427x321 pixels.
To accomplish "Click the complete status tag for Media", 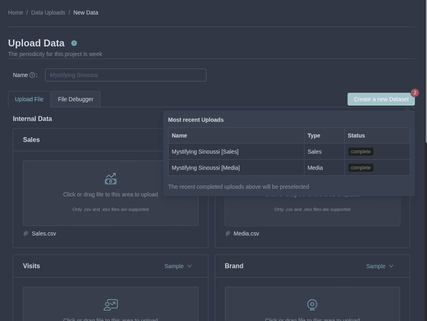I will [360, 168].
